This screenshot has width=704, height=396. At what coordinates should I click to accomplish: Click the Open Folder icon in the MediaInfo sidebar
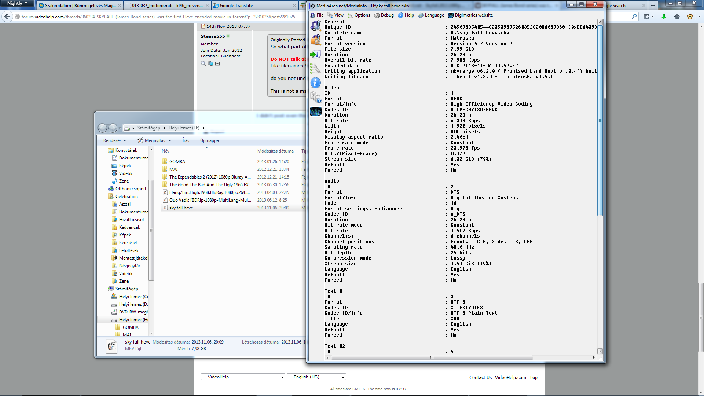tap(315, 40)
